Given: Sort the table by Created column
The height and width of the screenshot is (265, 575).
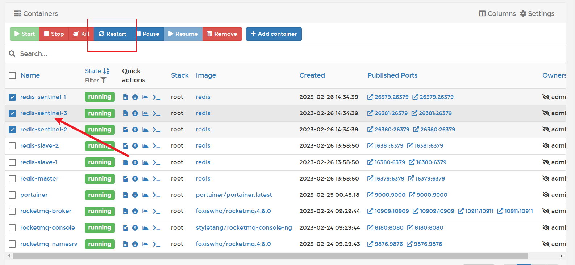Looking at the screenshot, I should 312,75.
